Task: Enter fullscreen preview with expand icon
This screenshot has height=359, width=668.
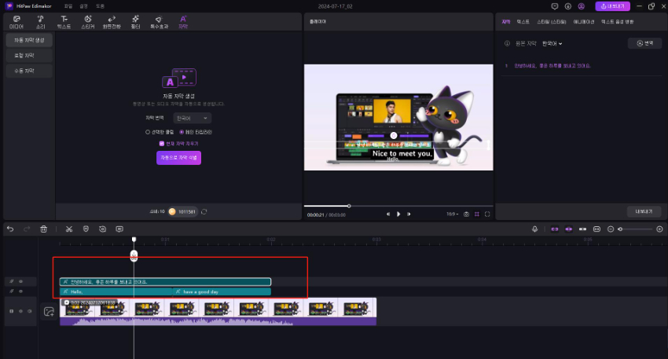Action: (x=487, y=214)
